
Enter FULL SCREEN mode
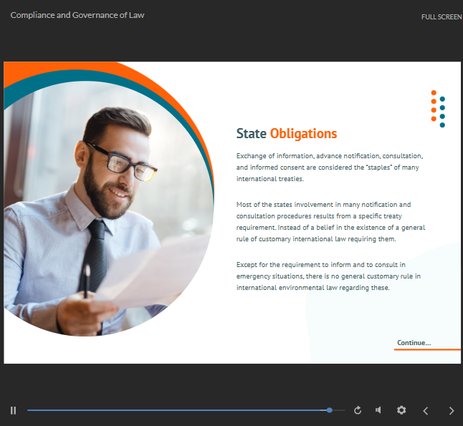click(441, 16)
